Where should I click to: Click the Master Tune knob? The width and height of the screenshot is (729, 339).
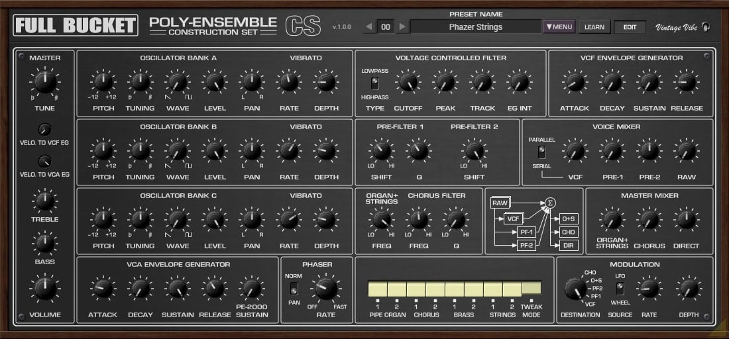[44, 83]
